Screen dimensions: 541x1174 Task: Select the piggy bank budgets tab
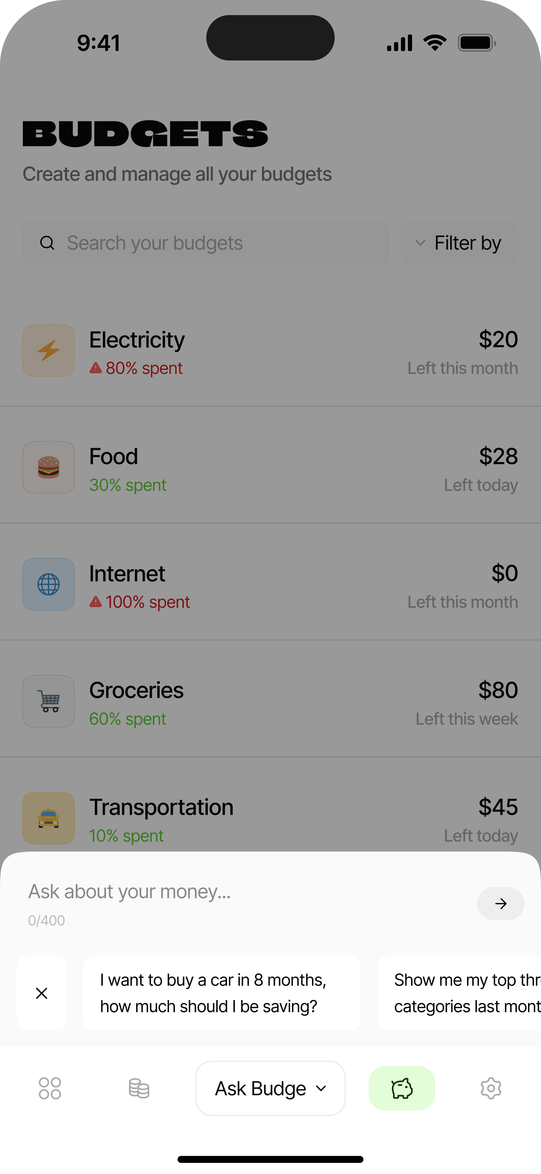pyautogui.click(x=402, y=1088)
